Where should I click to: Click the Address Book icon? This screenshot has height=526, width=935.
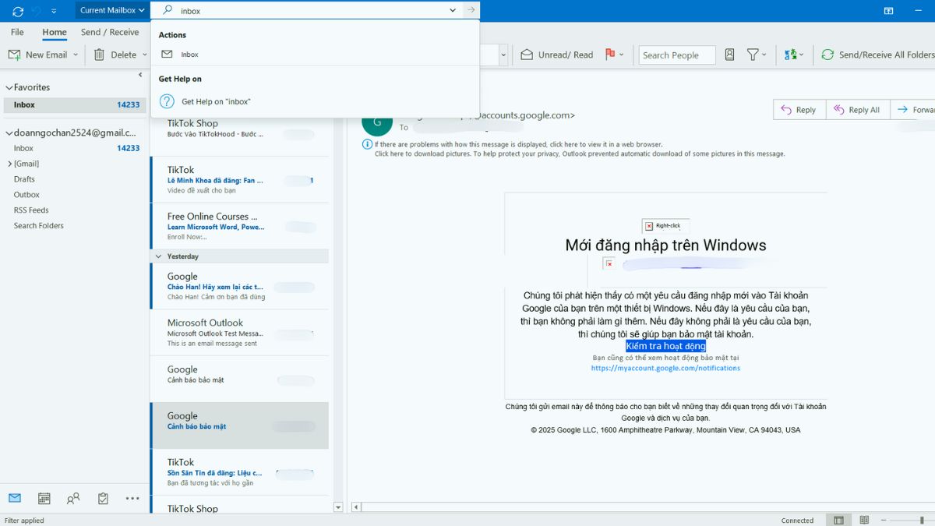(729, 55)
